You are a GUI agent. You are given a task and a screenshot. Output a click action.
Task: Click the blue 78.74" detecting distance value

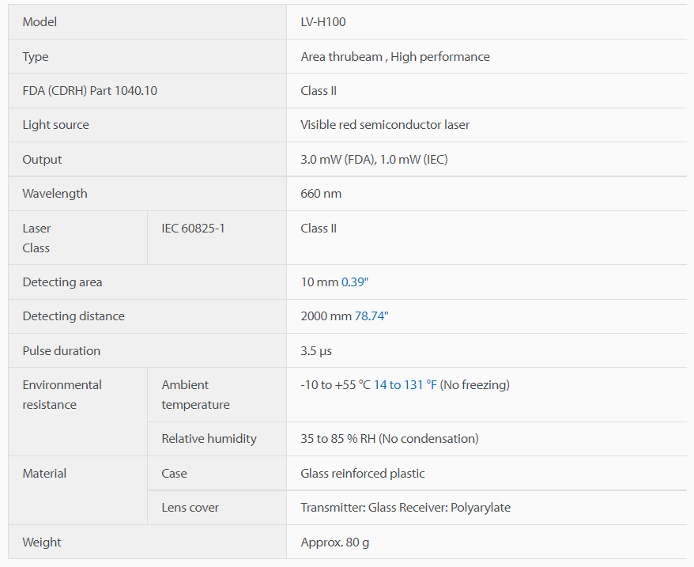pos(372,316)
